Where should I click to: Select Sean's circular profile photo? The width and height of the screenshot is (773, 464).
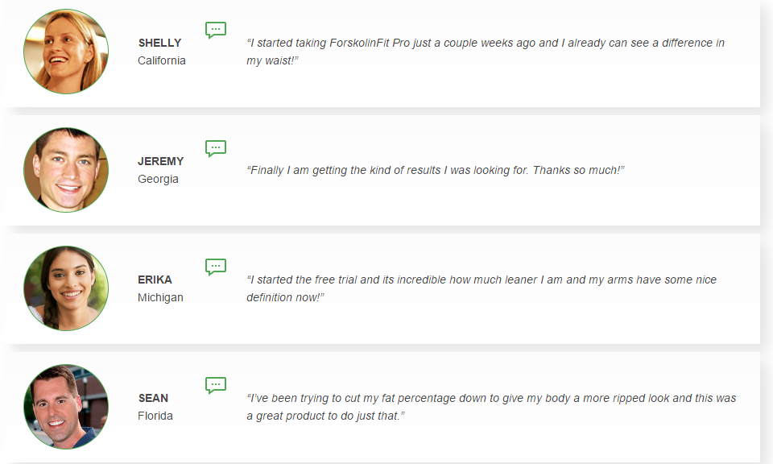tap(66, 406)
